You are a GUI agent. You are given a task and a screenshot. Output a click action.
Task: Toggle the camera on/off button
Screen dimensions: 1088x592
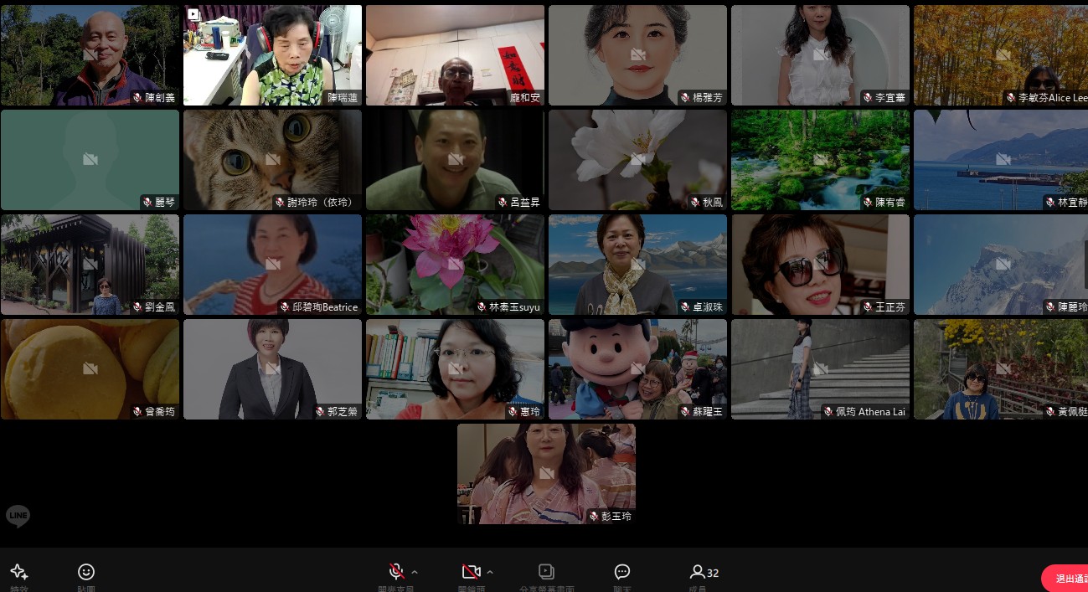(471, 572)
